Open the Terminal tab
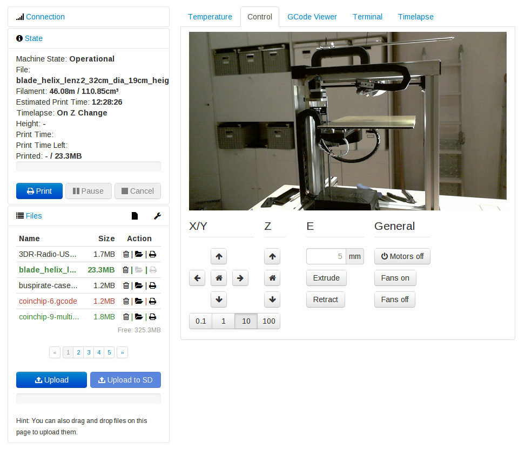Image resolution: width=525 pixels, height=450 pixels. click(x=367, y=17)
